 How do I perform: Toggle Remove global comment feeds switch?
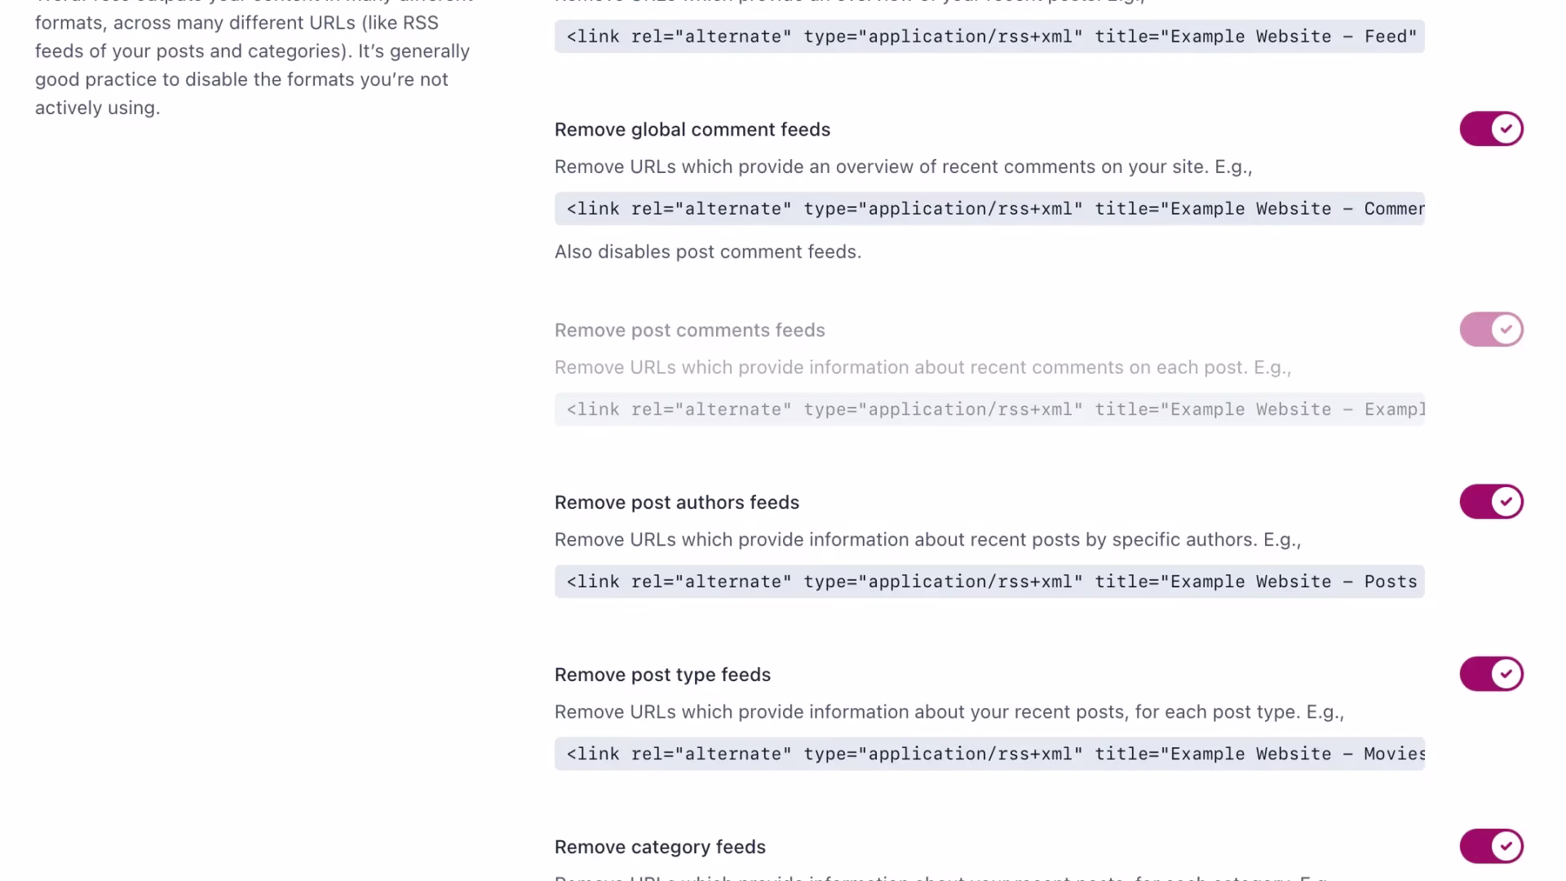(1491, 129)
